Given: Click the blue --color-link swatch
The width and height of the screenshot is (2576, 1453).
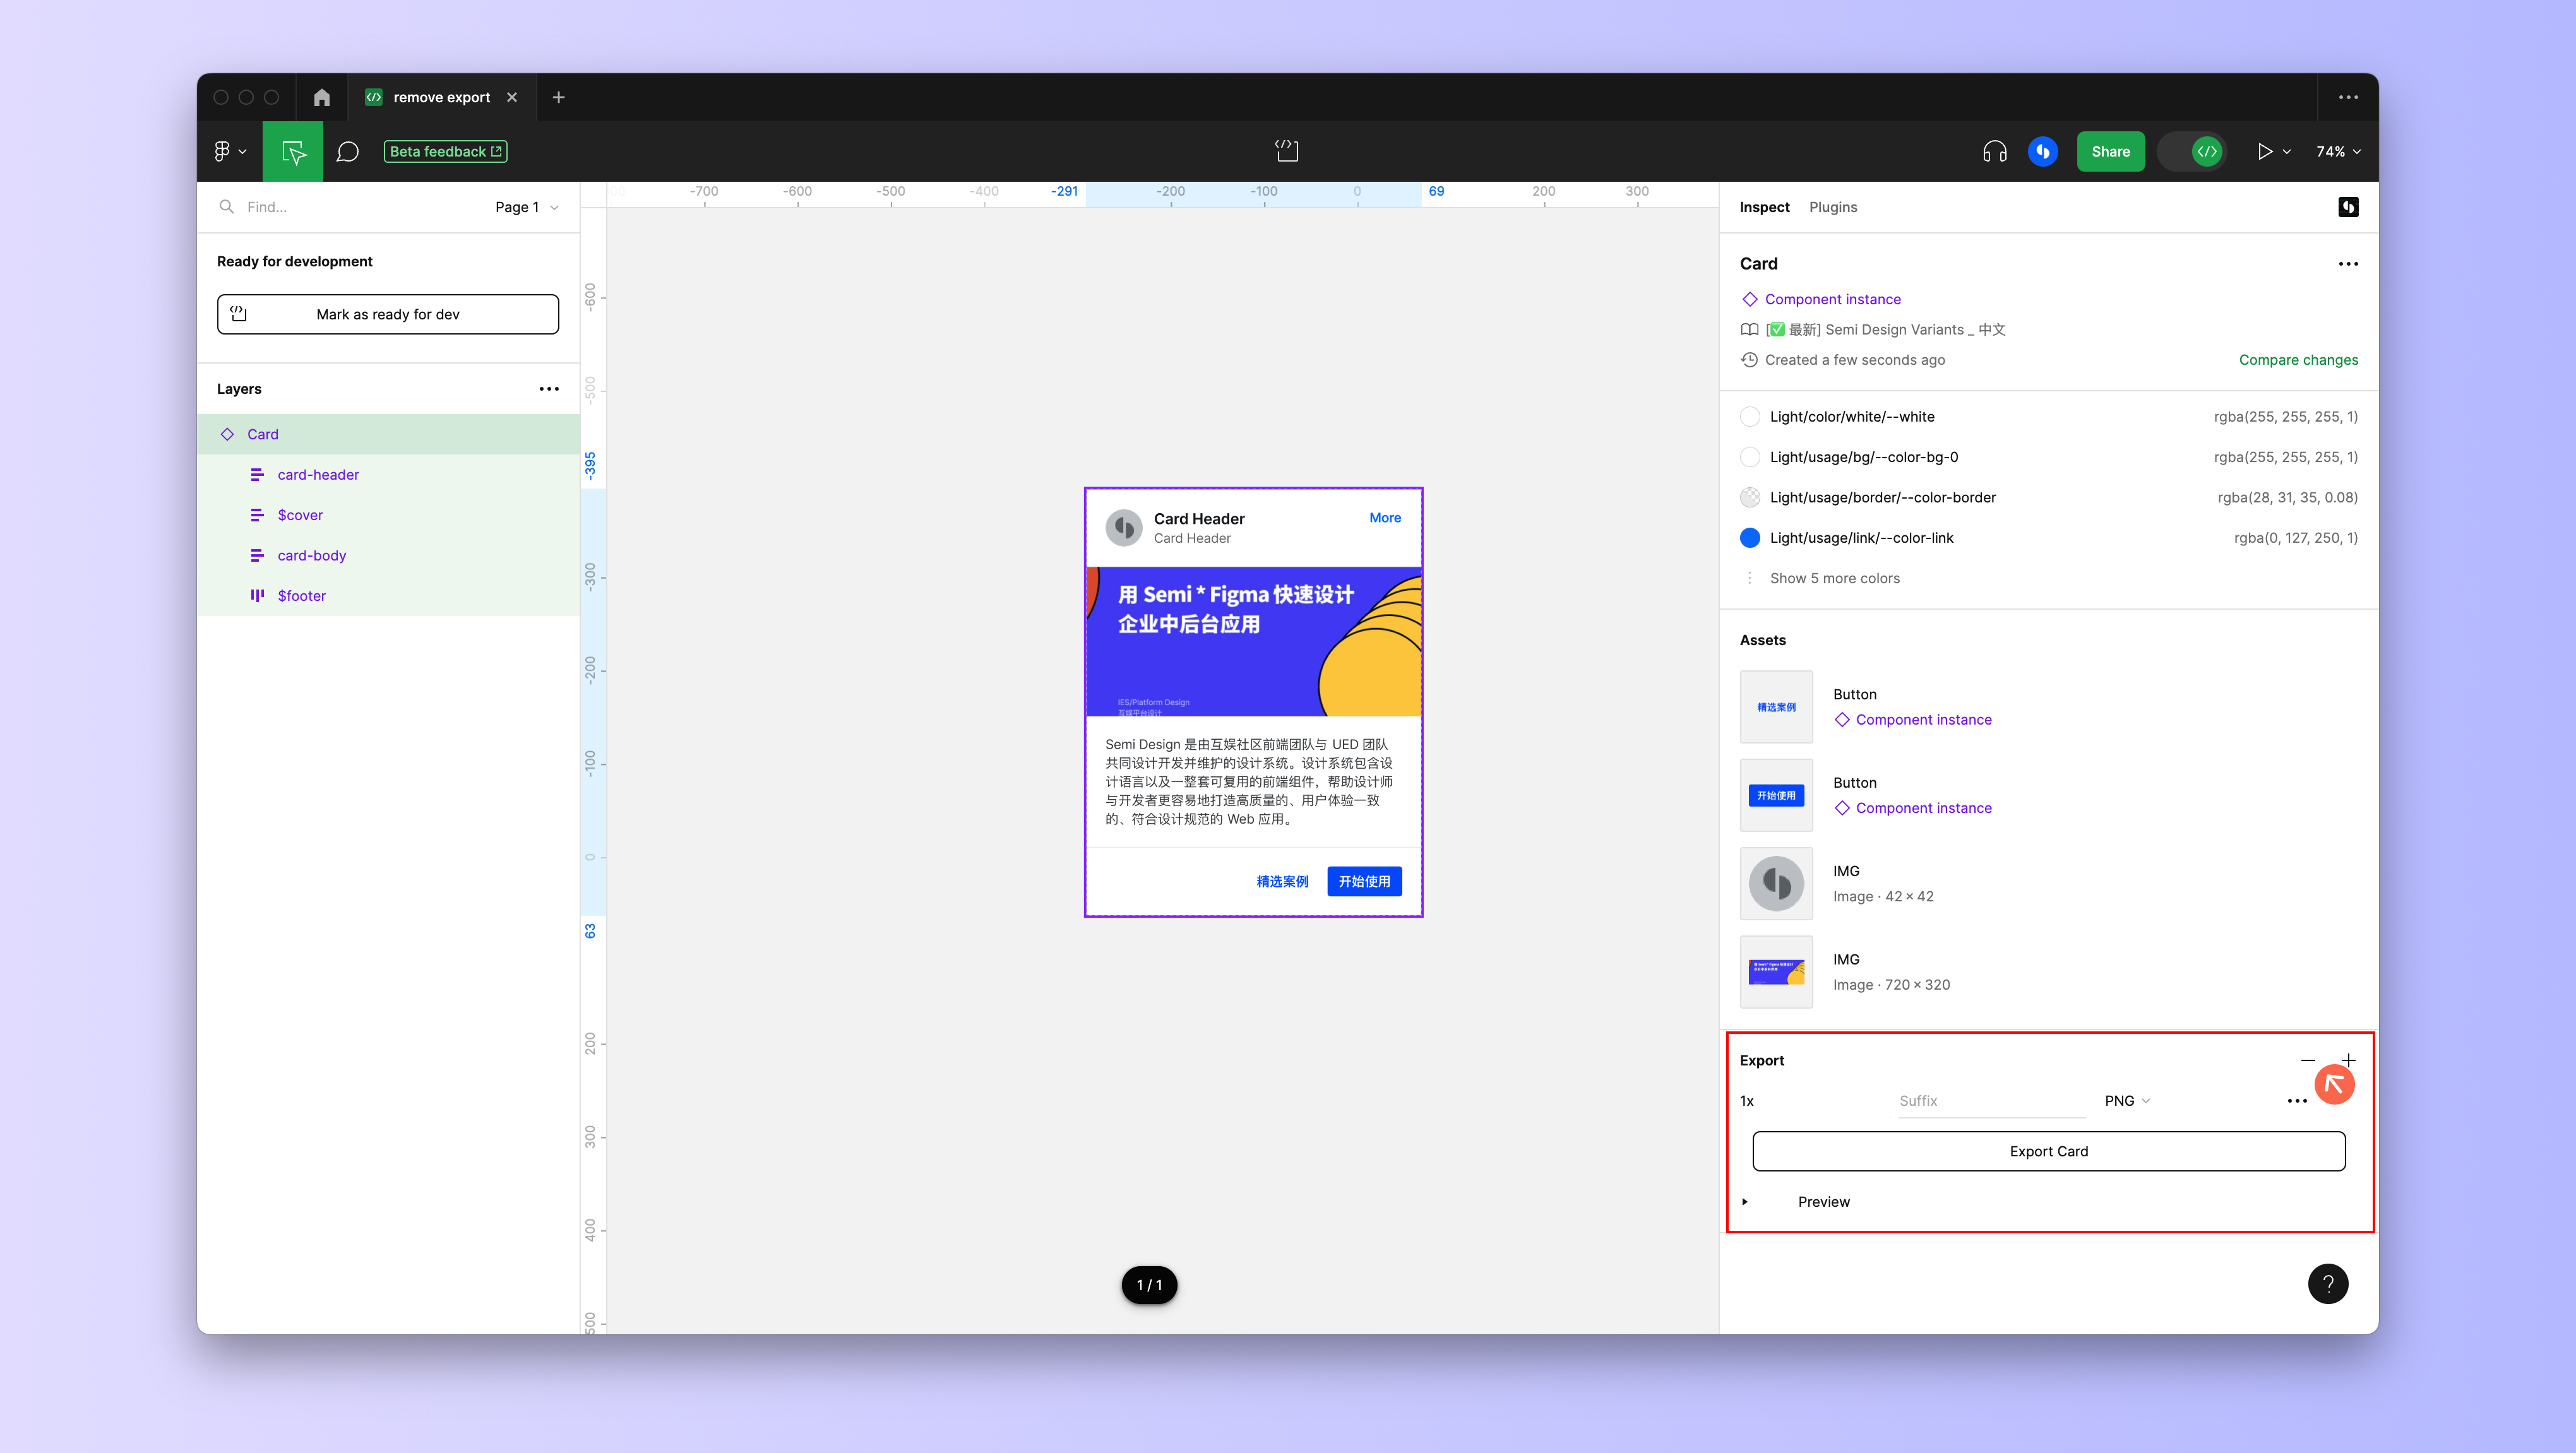Looking at the screenshot, I should coord(1750,538).
